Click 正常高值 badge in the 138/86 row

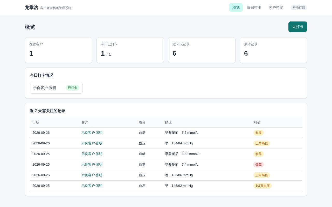click(x=262, y=175)
